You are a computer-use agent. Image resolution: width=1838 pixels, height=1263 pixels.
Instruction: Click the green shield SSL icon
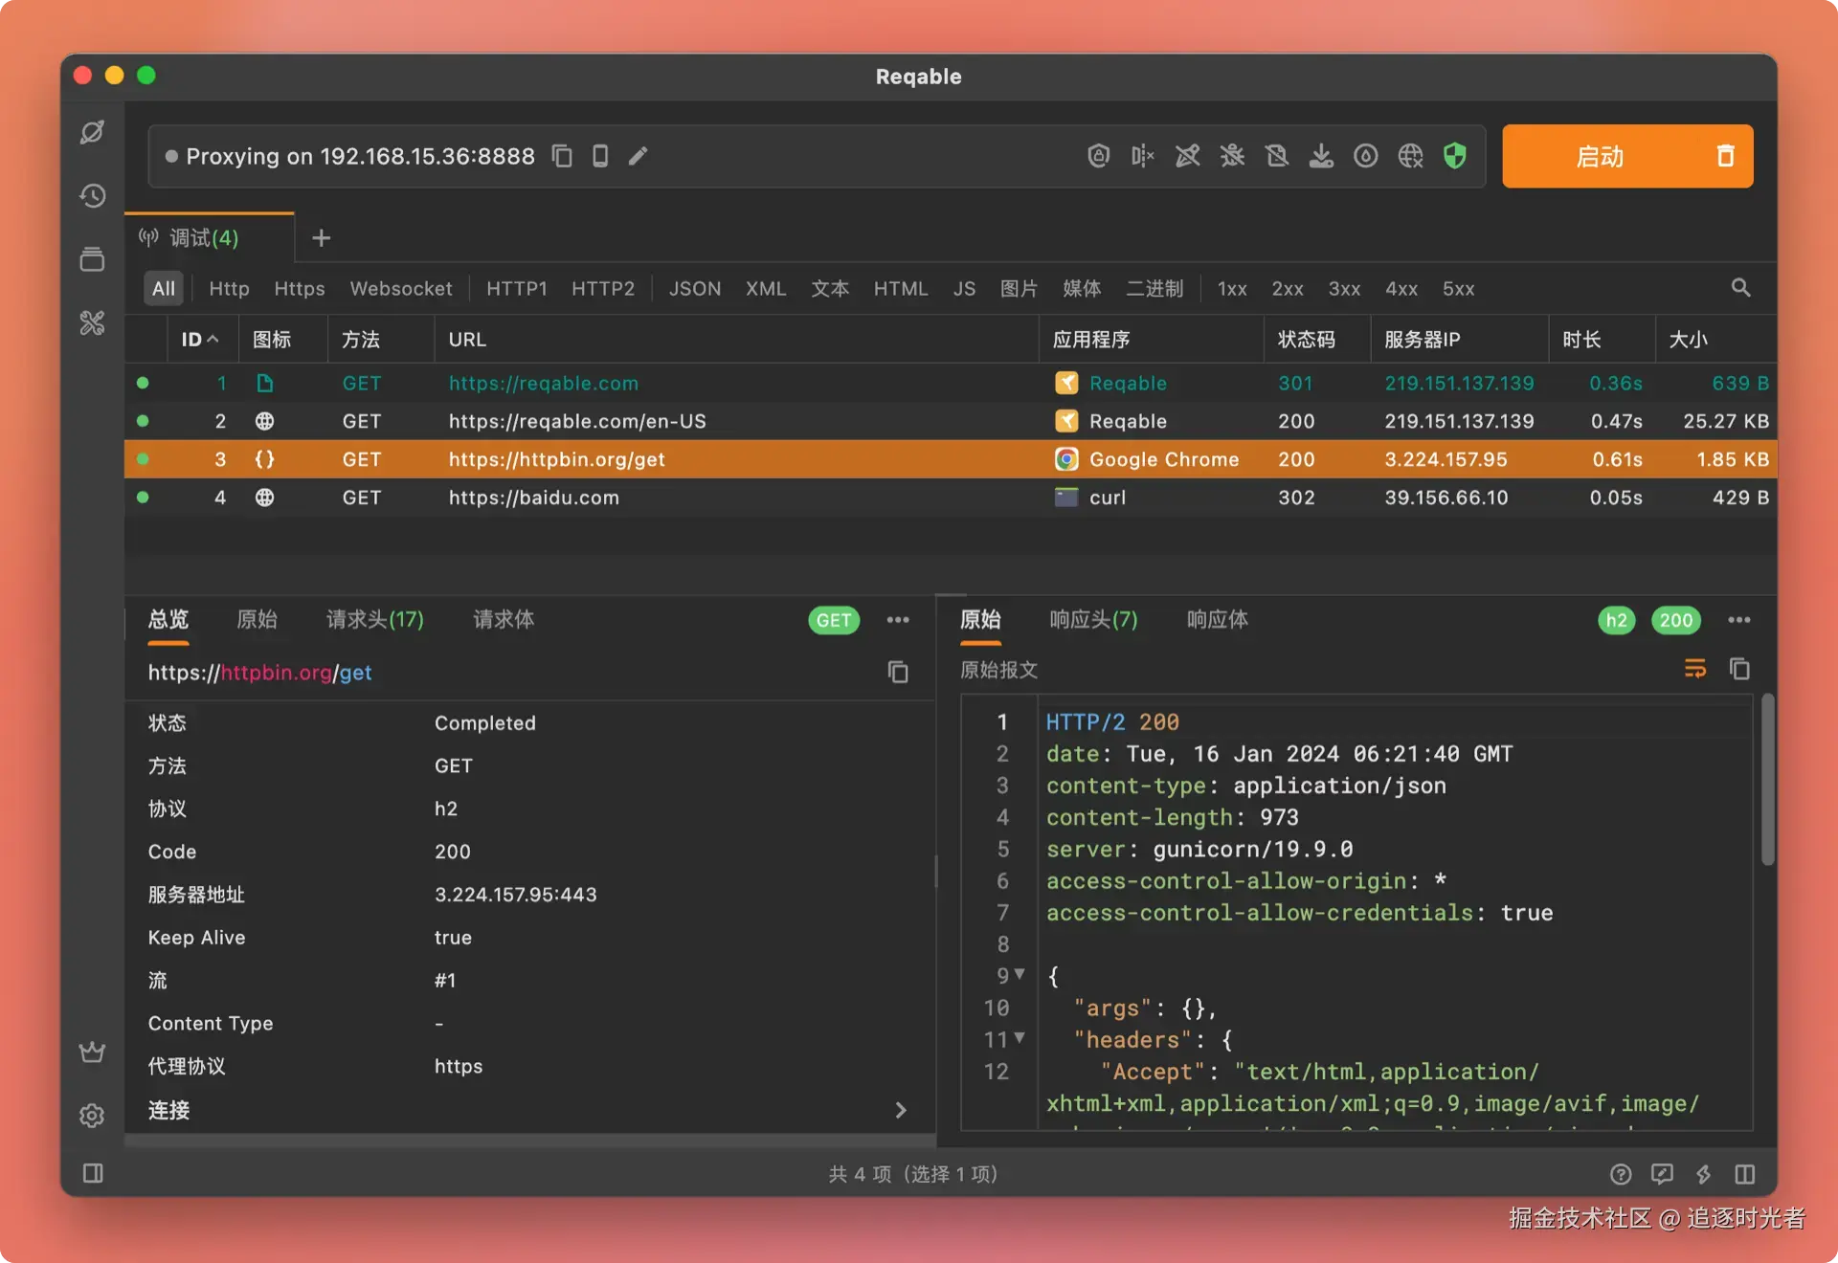pos(1454,156)
